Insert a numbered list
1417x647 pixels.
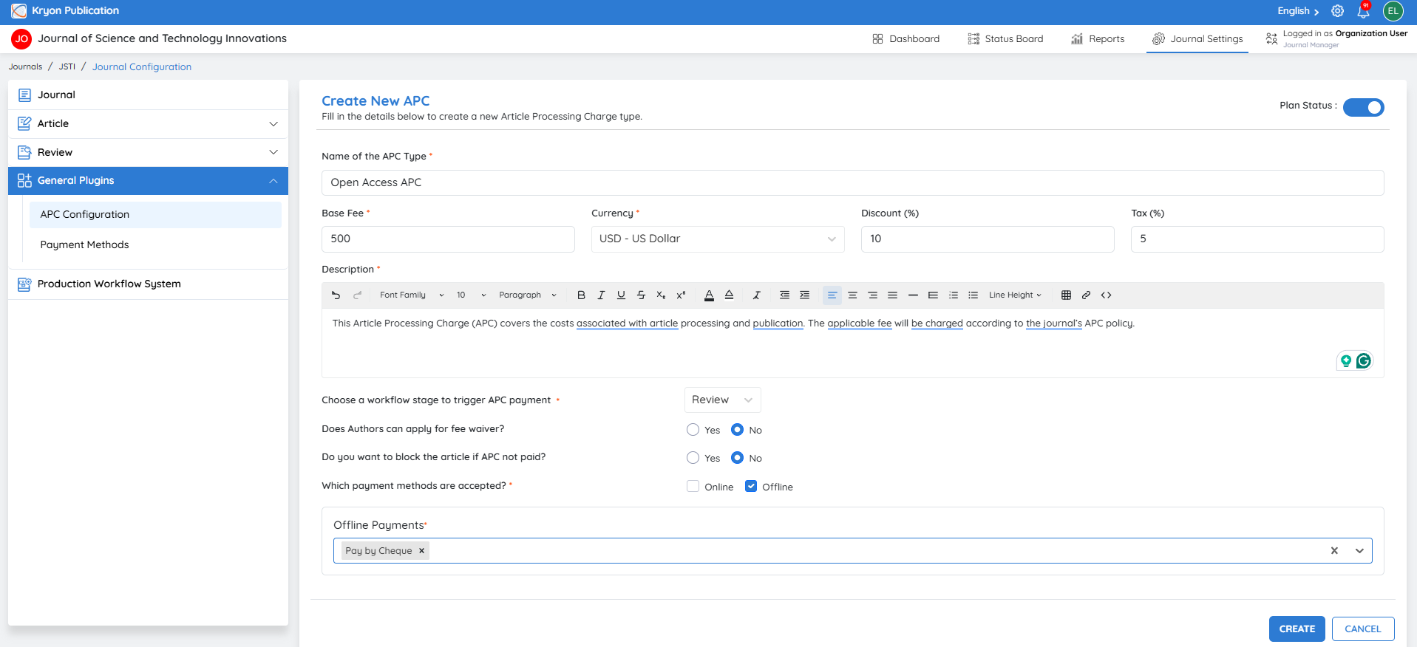tap(953, 295)
